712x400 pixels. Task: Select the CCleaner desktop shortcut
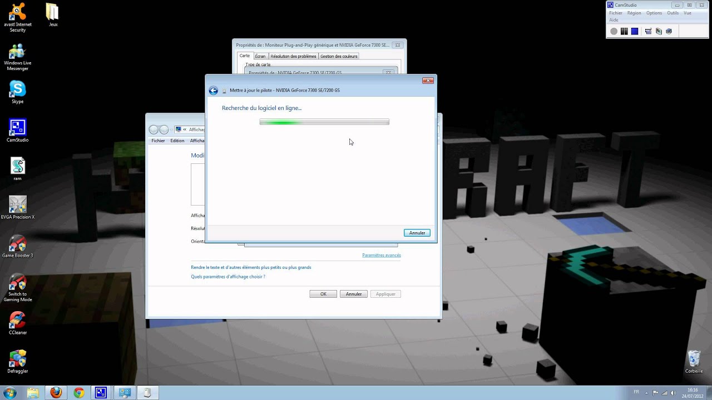click(x=18, y=323)
